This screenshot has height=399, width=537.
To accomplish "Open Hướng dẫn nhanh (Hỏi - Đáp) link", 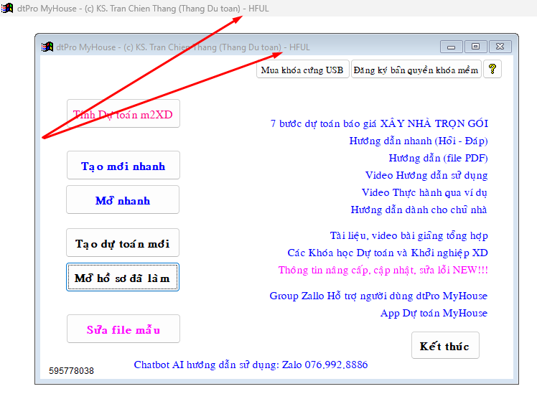I will (419, 141).
